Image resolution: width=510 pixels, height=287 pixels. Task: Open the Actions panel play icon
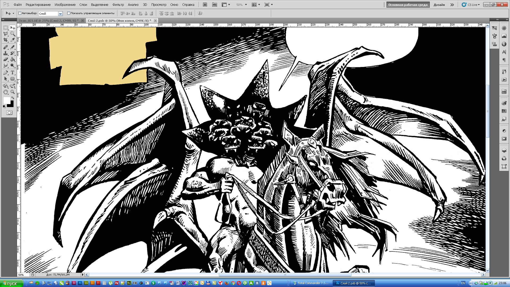[x=504, y=79]
